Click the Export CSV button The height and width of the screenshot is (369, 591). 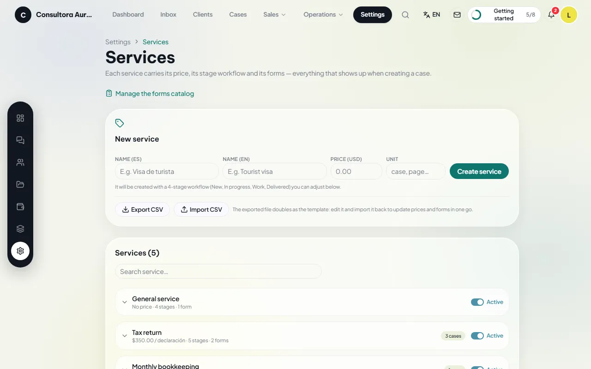tap(142, 209)
